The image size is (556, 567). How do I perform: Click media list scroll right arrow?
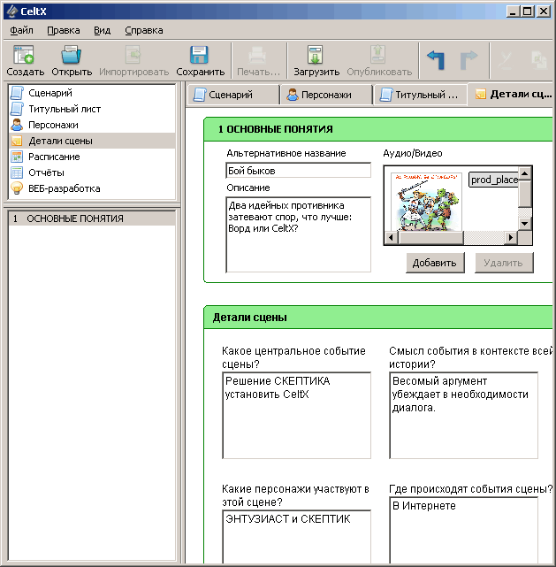point(511,238)
